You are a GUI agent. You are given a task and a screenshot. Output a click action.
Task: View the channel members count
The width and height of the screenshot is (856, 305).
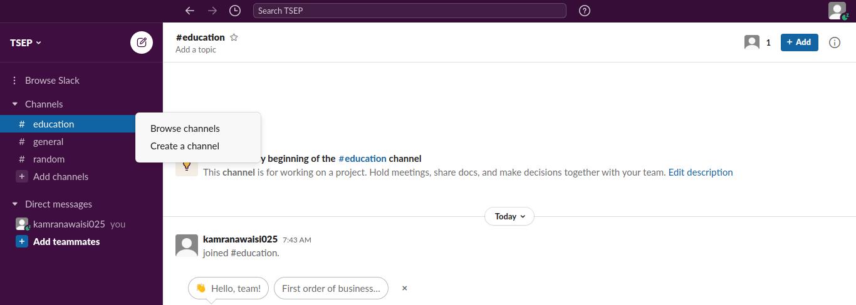(758, 42)
